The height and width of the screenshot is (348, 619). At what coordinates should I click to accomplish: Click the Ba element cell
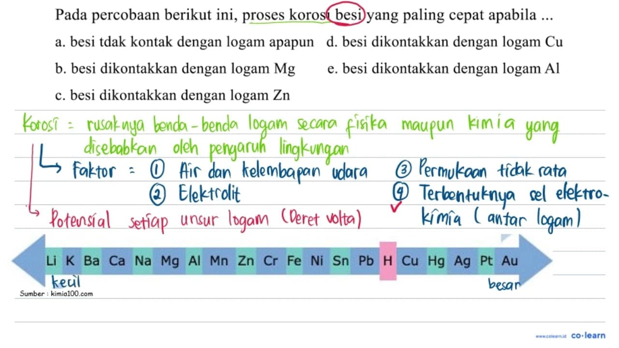point(91,261)
